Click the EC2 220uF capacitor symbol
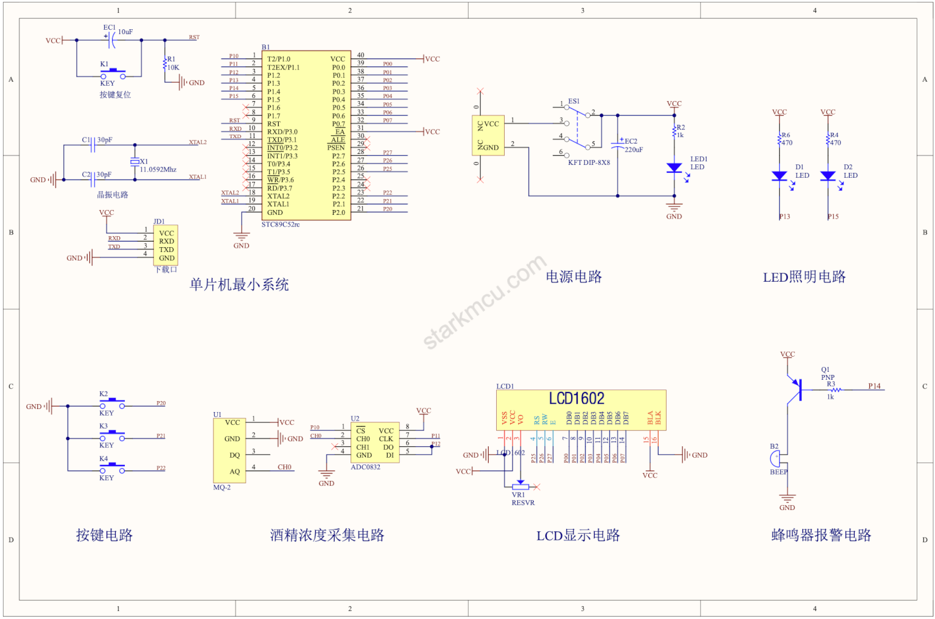Screen dimensions: 935x619 coord(618,144)
